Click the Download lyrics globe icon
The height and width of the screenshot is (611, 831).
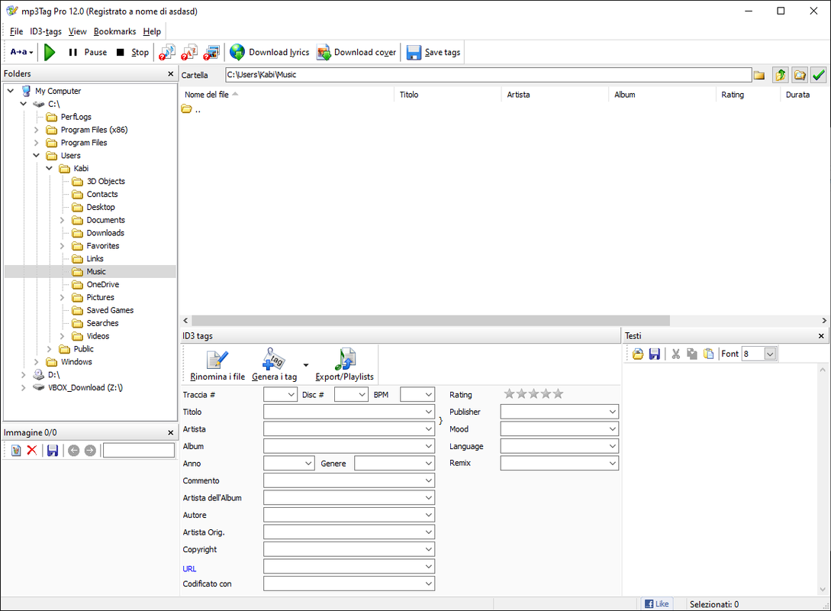coord(237,52)
